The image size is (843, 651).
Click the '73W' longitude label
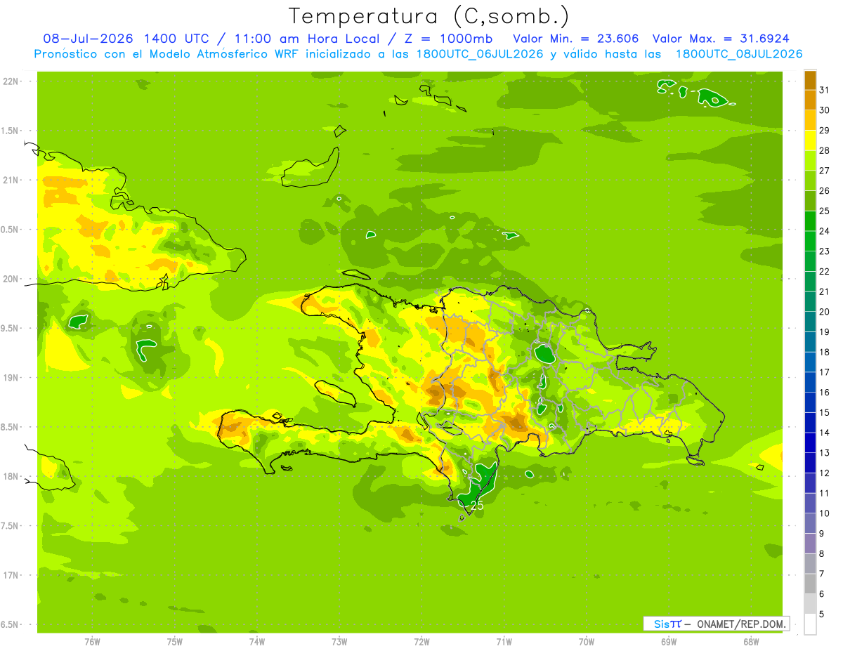339,642
